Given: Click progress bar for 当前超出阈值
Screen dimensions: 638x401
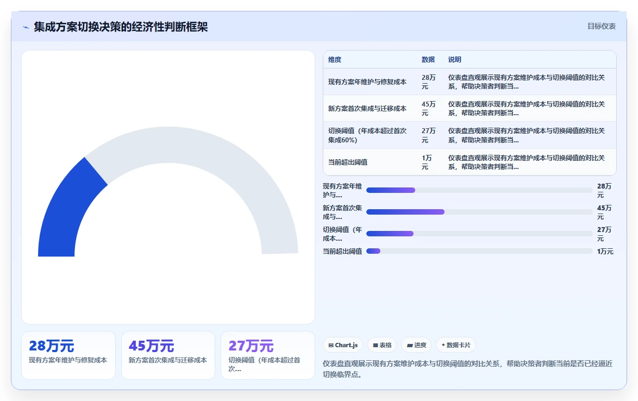Looking at the screenshot, I should (479, 251).
